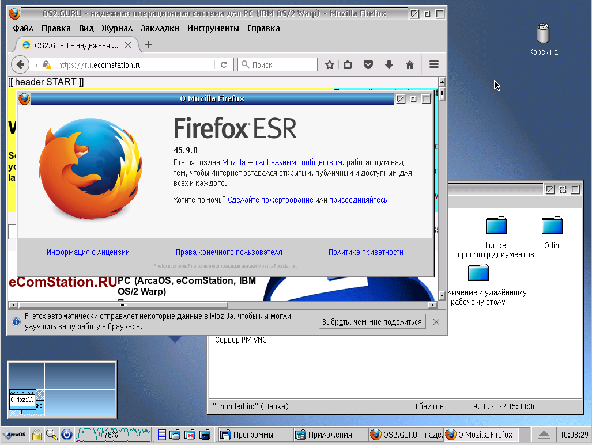Screen dimensions: 592x445
Task: Click the horizontal scrollbar thumb in browser
Action: 123,305
